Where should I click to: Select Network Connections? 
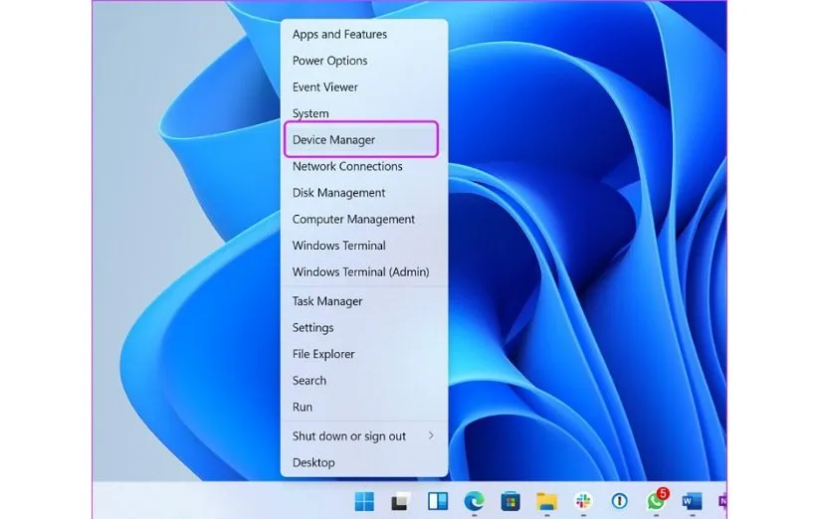(x=347, y=167)
